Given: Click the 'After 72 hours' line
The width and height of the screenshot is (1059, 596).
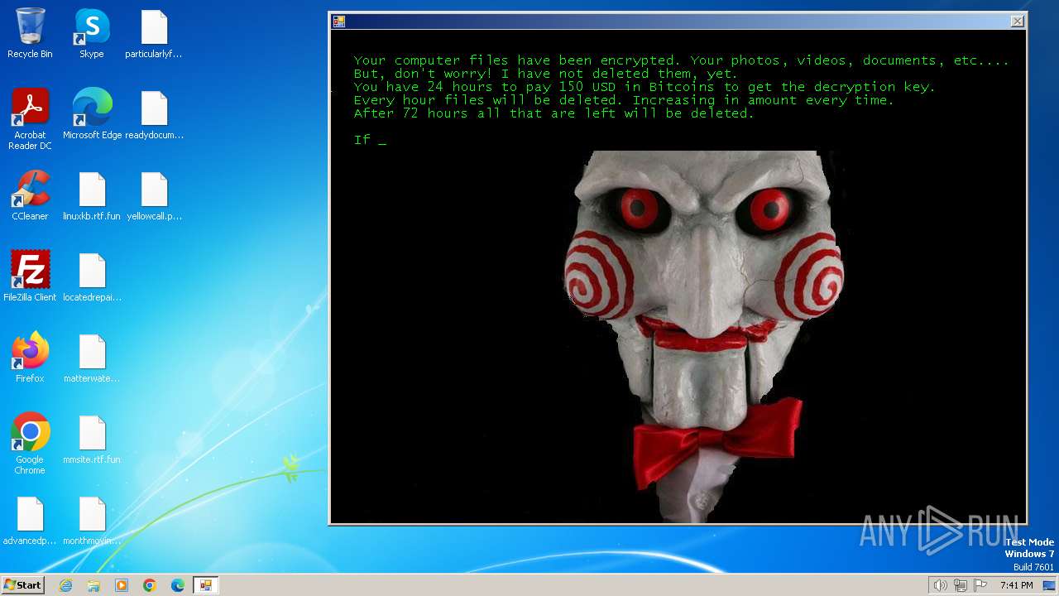Looking at the screenshot, I should [553, 113].
